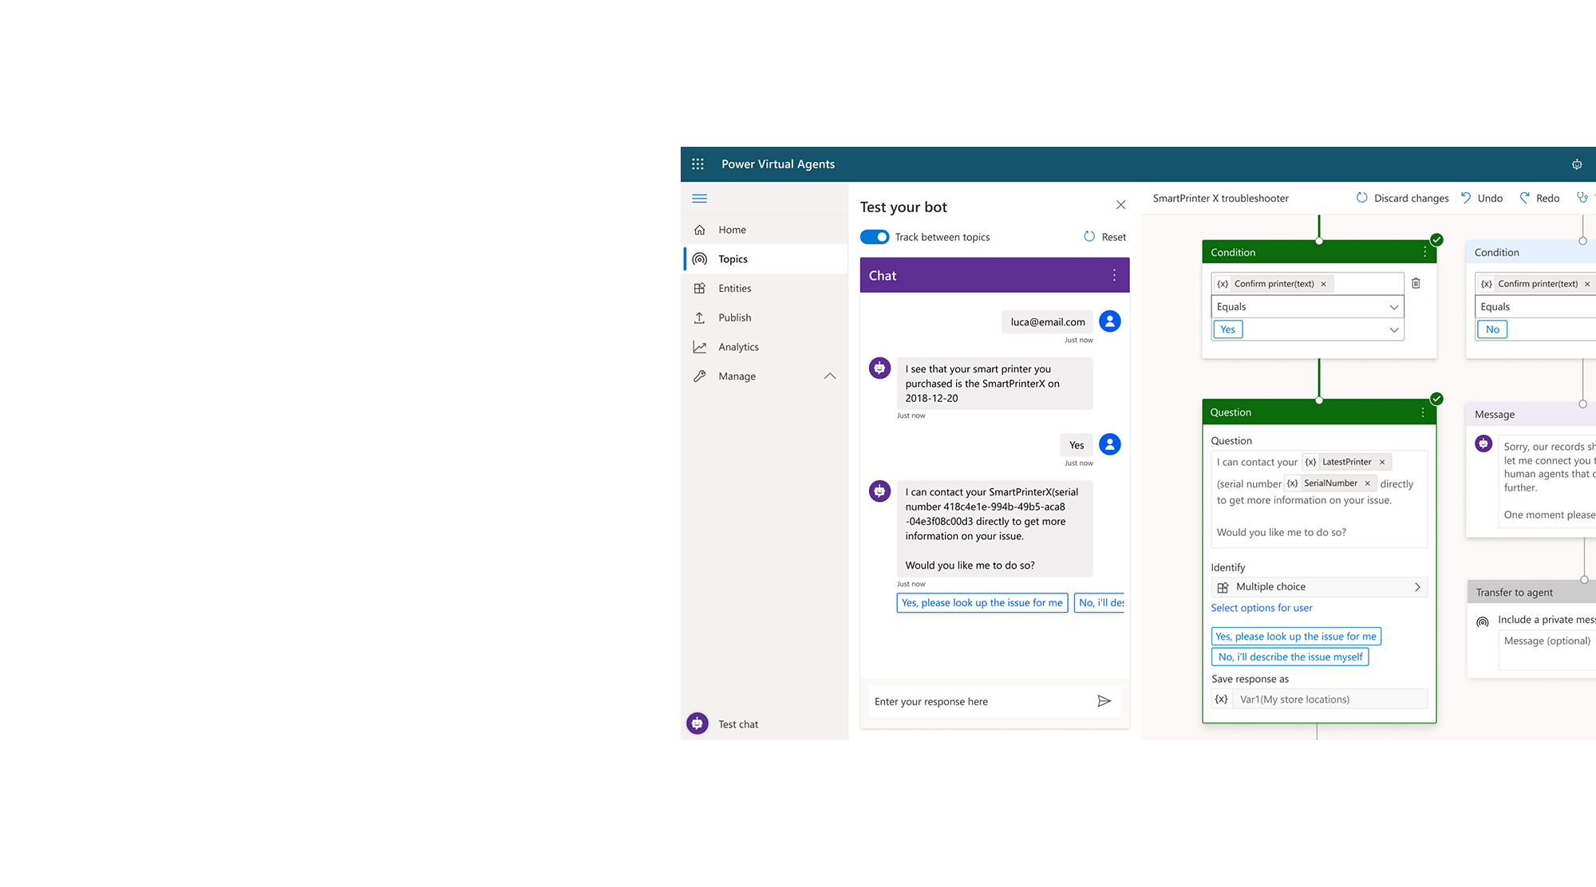Collapse the Manage chevron
This screenshot has height=887, width=1596.
830,376
